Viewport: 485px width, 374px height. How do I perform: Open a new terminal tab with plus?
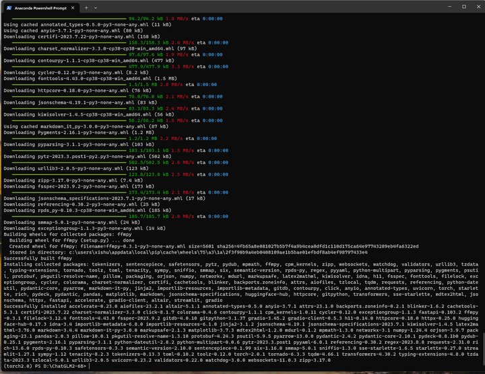tap(86, 7)
